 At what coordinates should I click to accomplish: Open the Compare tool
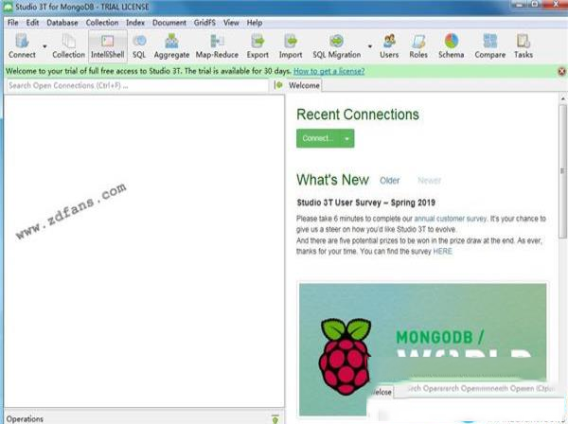click(x=490, y=46)
